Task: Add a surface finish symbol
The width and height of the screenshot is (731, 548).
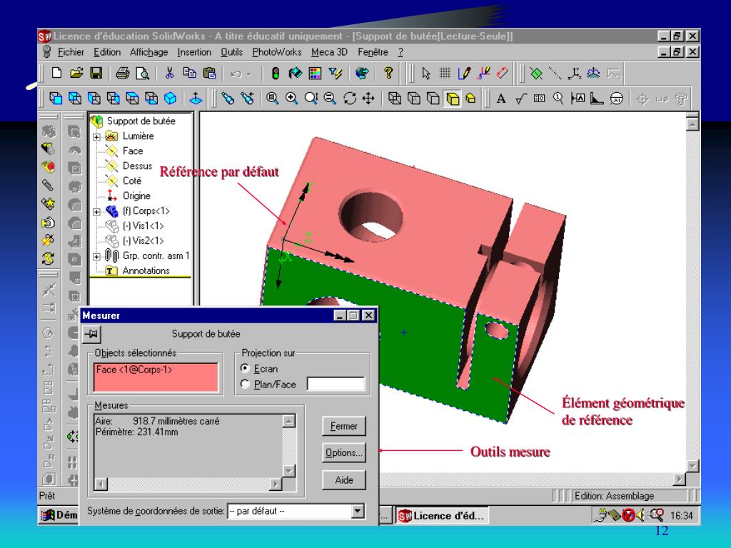Action: pyautogui.click(x=520, y=98)
